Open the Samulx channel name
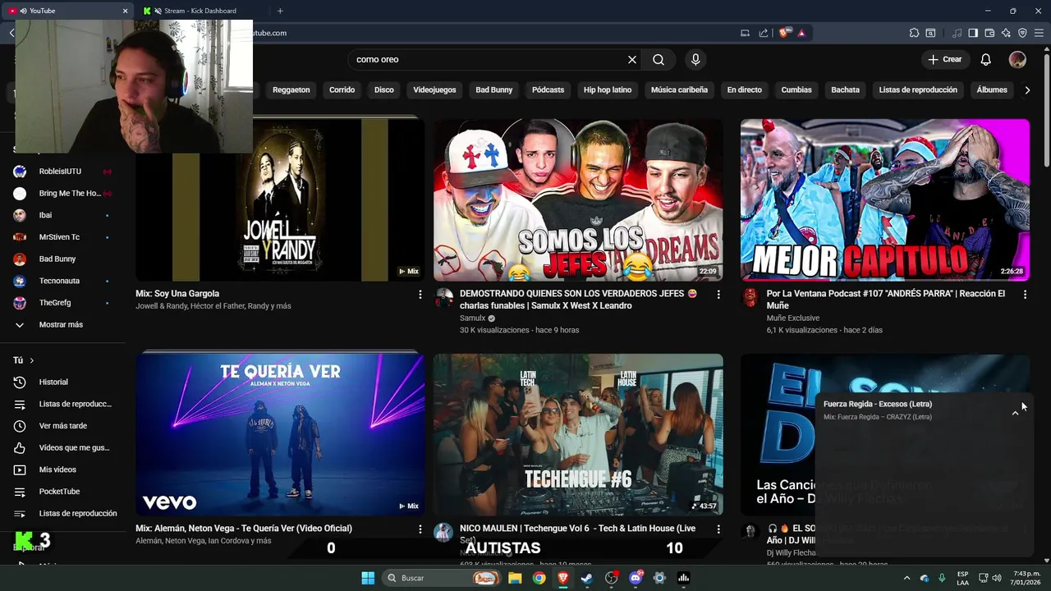The width and height of the screenshot is (1051, 591). 472,318
